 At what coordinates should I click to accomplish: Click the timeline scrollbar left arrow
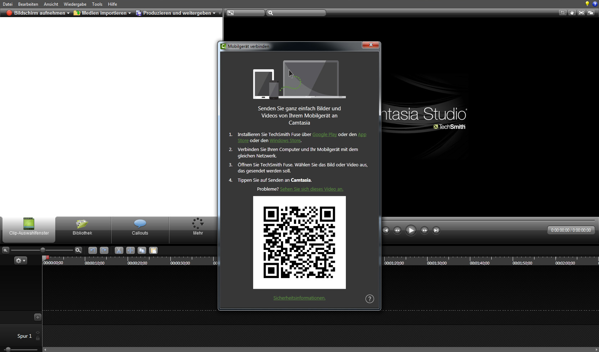pos(45,350)
